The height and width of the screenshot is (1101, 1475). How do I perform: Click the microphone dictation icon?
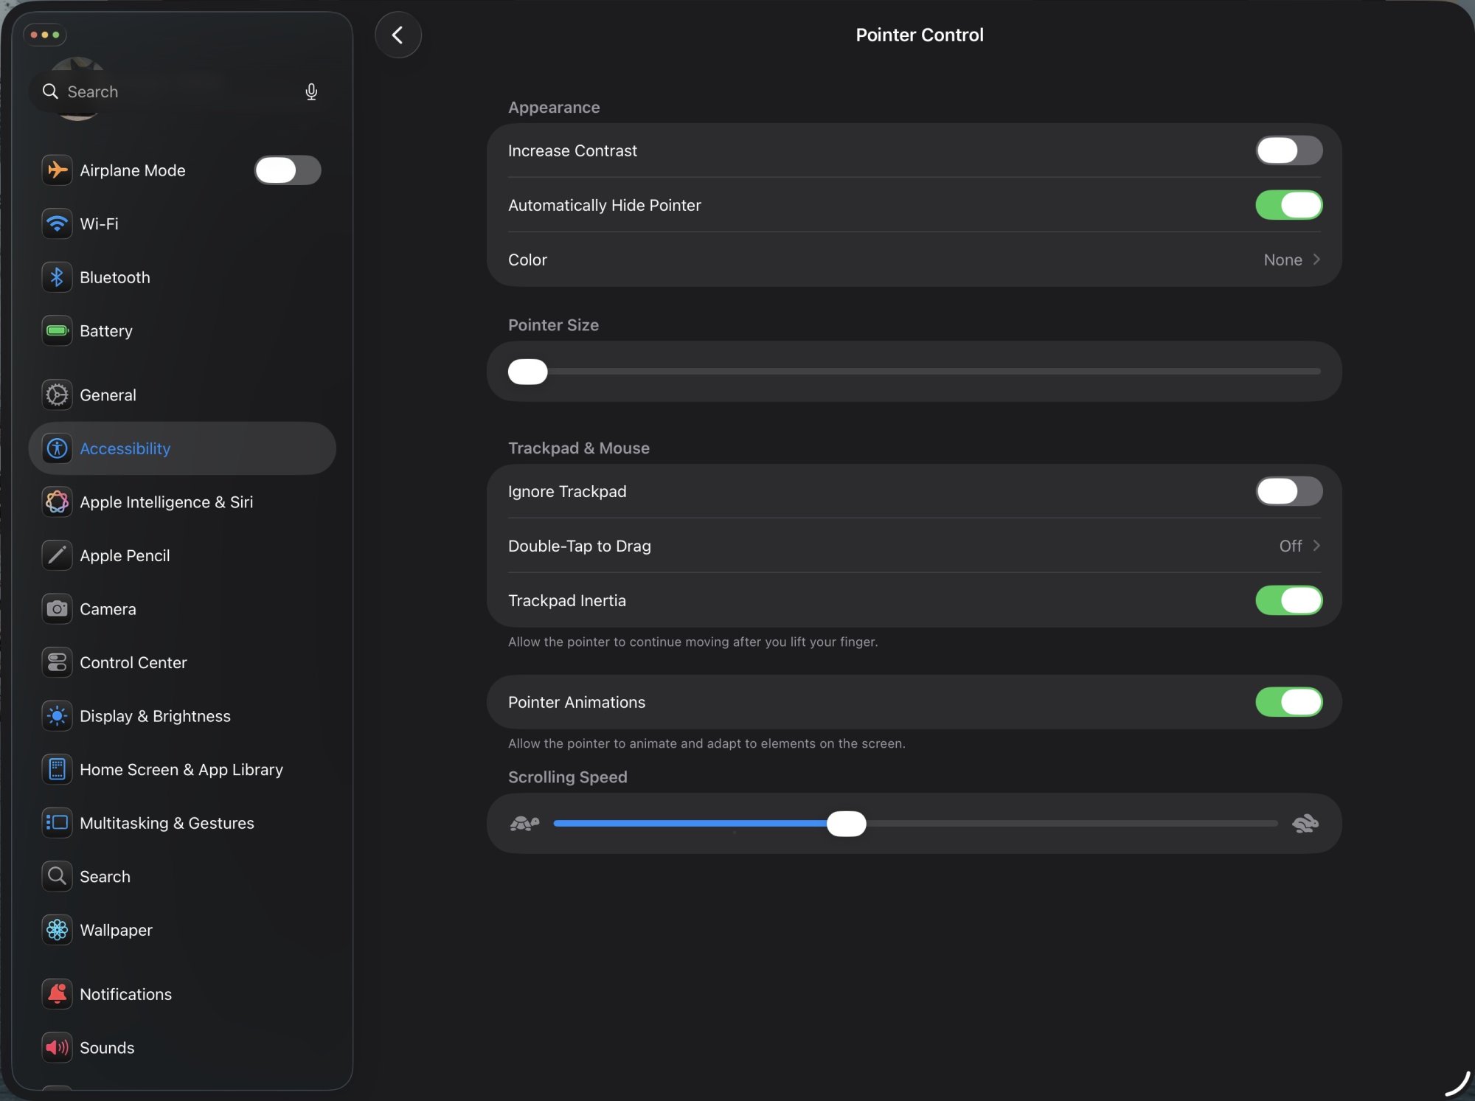pyautogui.click(x=311, y=91)
